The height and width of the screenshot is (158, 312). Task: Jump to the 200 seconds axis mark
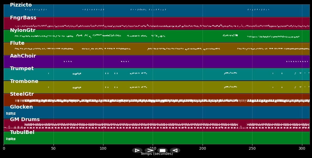[203, 149]
